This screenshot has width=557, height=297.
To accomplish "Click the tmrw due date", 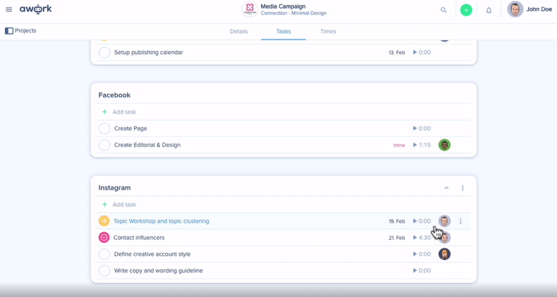I will coord(399,145).
